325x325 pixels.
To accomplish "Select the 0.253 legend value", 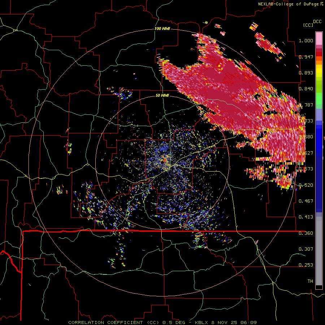I will tap(306, 265).
